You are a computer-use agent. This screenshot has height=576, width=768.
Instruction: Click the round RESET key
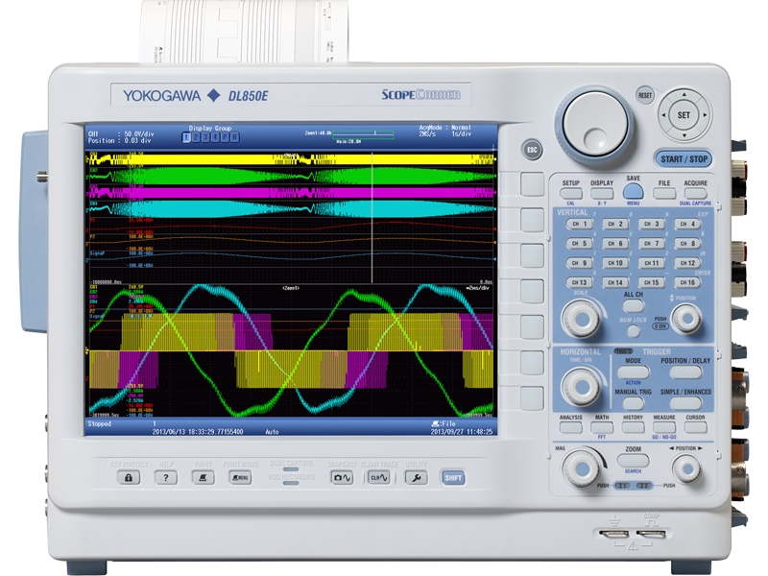645,95
